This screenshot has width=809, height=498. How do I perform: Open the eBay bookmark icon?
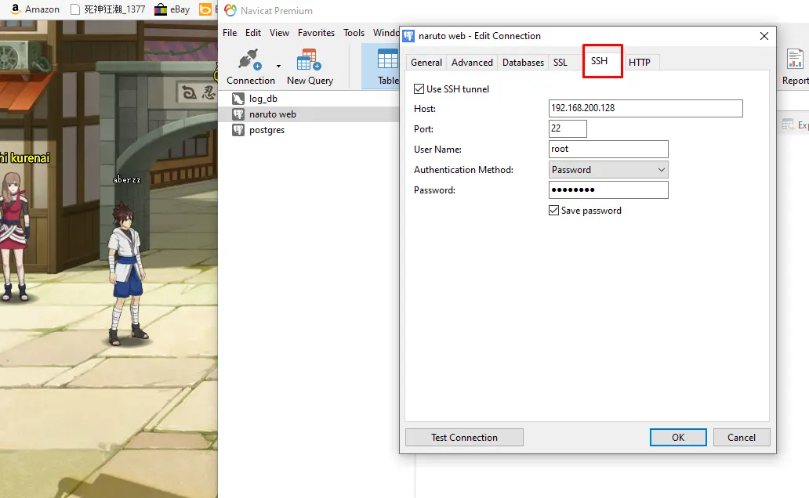pyautogui.click(x=161, y=9)
